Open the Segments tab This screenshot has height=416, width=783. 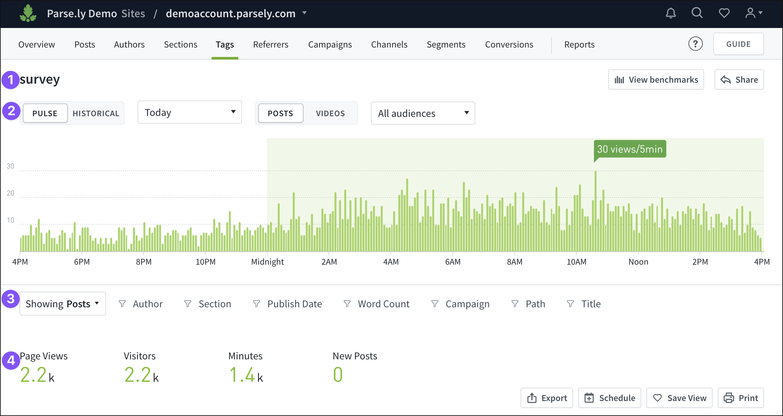tap(446, 44)
